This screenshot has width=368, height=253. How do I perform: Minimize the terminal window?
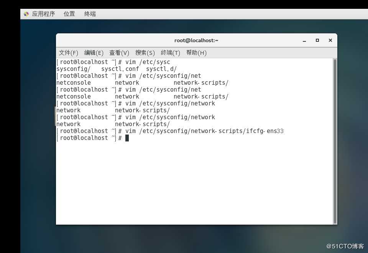coord(304,41)
